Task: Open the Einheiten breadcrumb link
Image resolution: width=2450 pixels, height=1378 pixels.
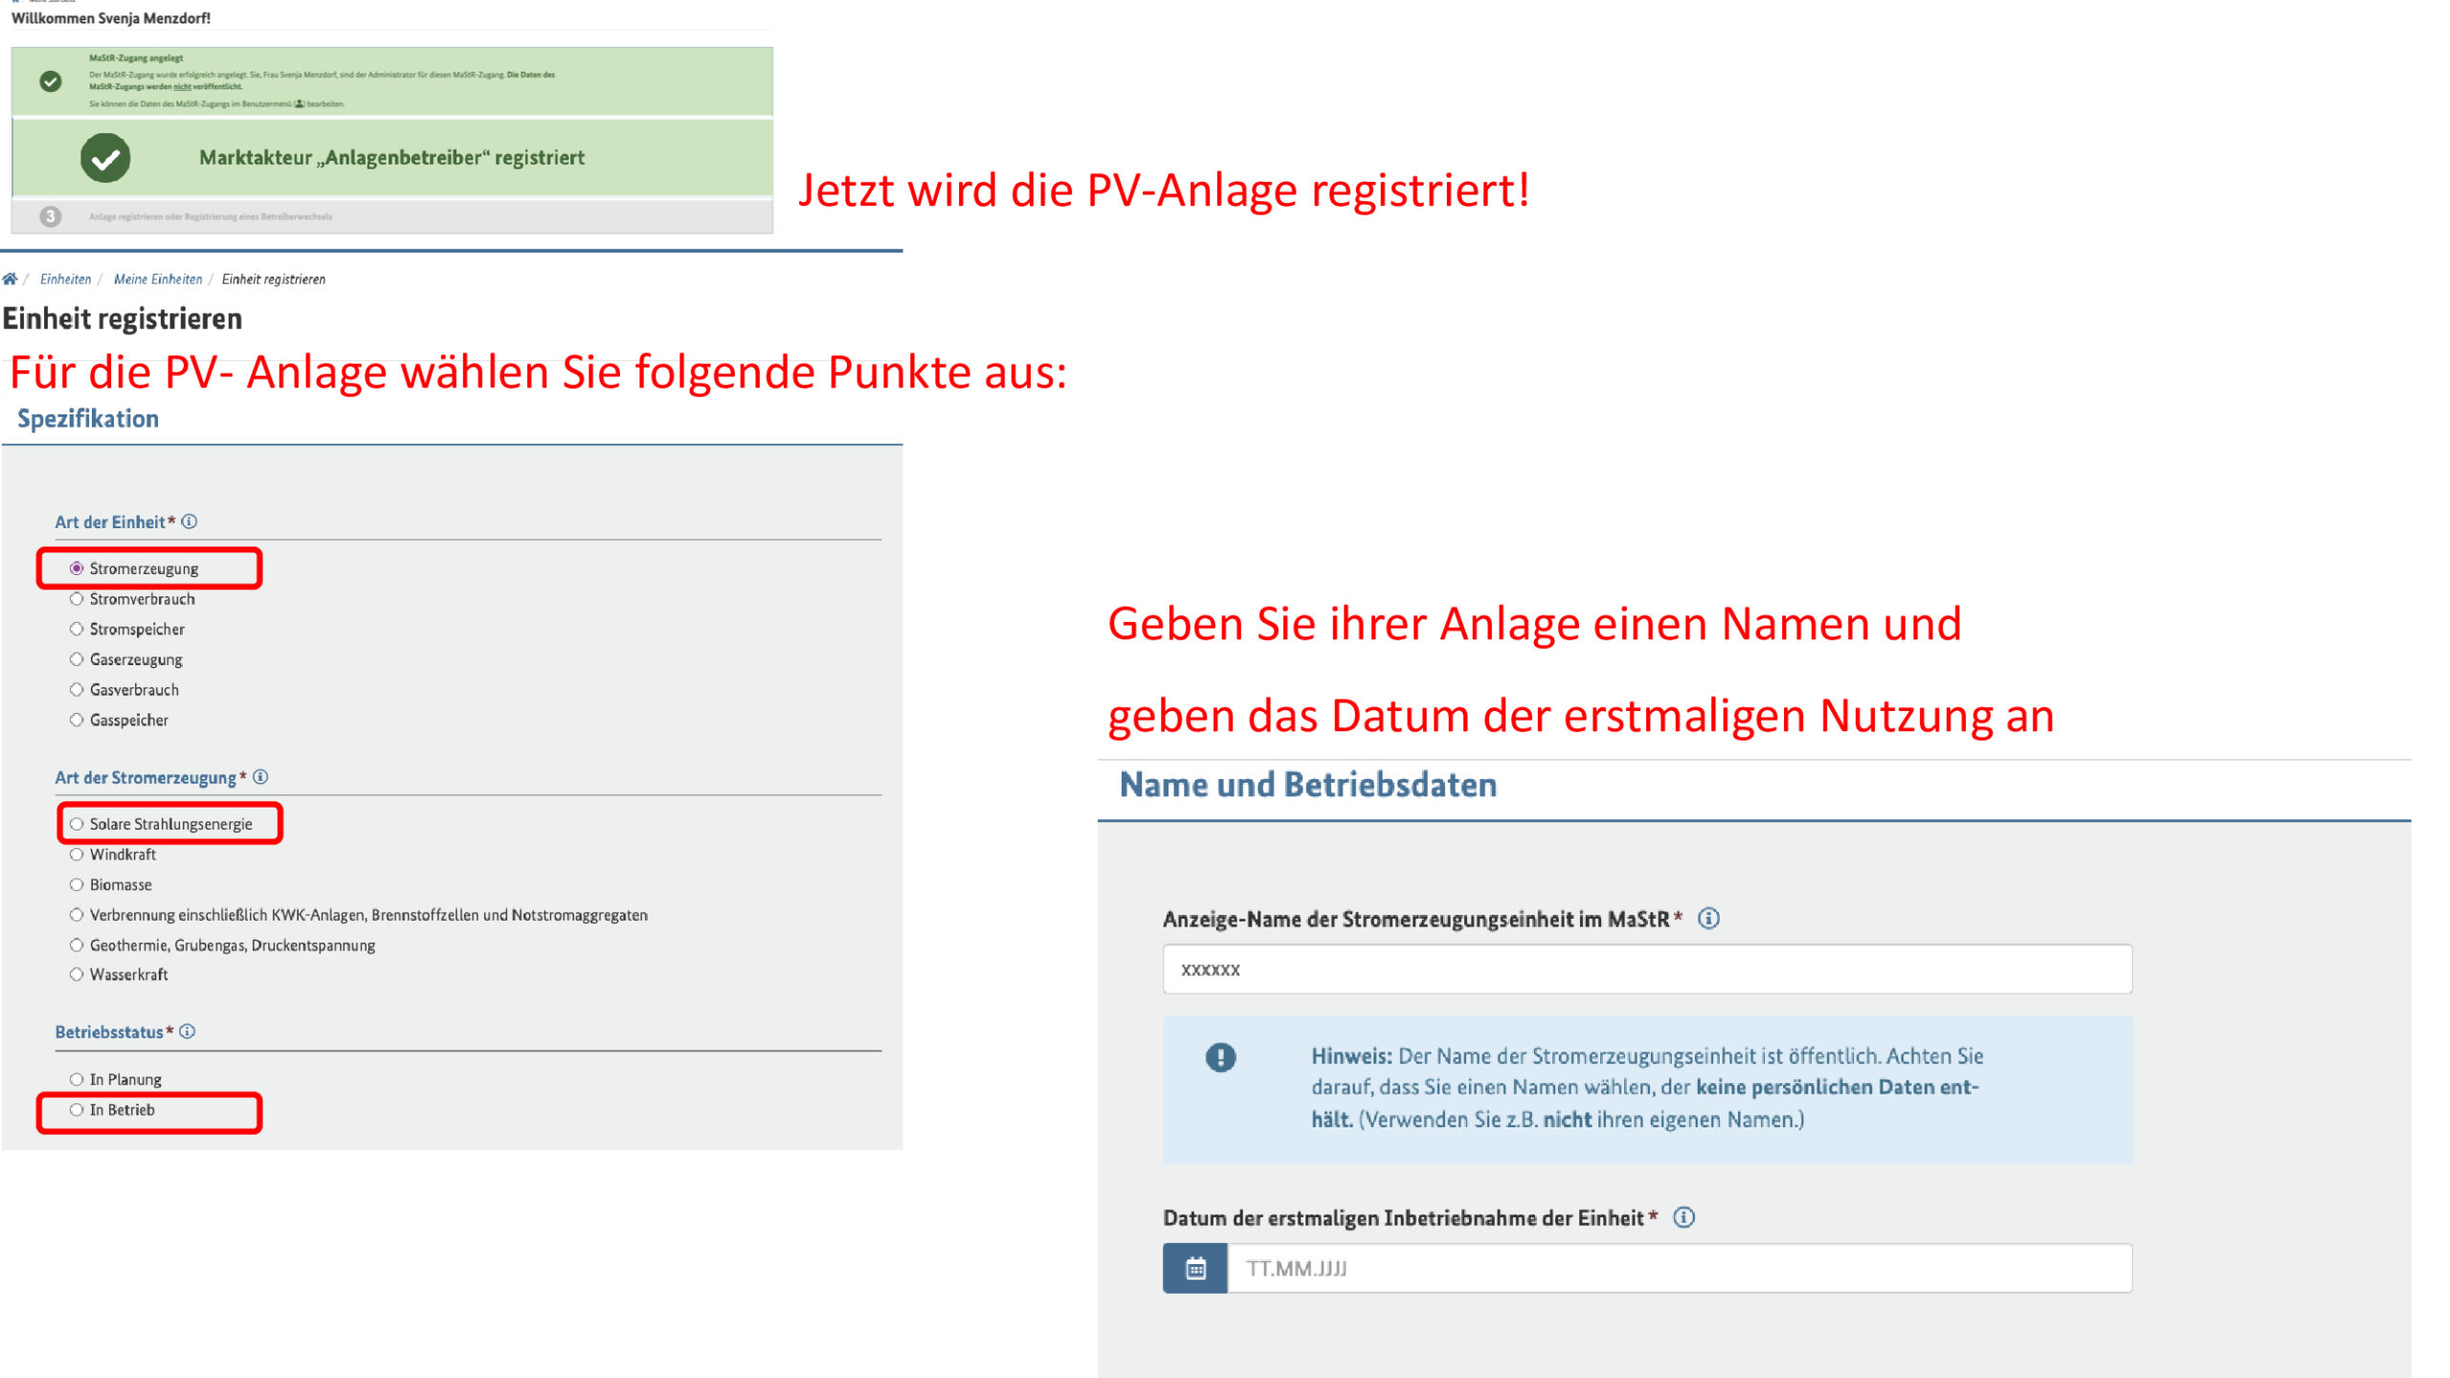Action: [x=65, y=279]
